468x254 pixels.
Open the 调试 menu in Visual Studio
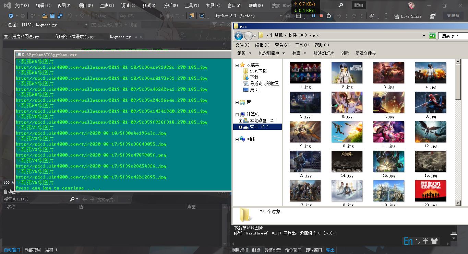tap(128, 5)
